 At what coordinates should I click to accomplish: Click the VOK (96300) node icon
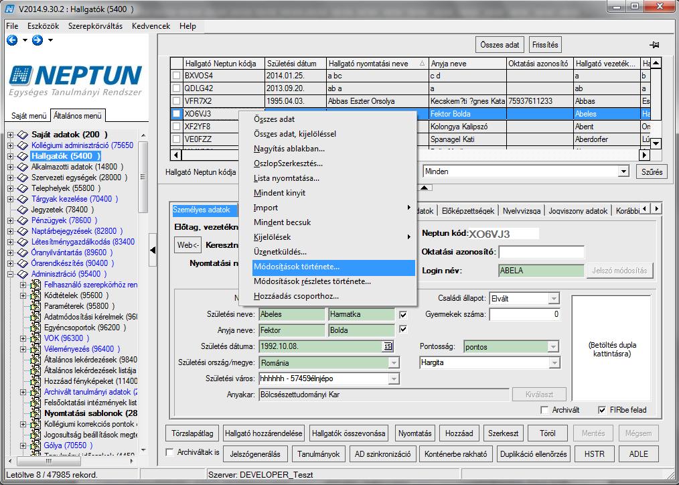coord(35,338)
